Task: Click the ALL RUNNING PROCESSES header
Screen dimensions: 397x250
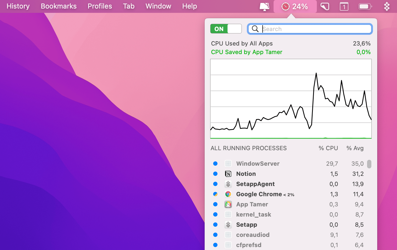Action: [248, 148]
